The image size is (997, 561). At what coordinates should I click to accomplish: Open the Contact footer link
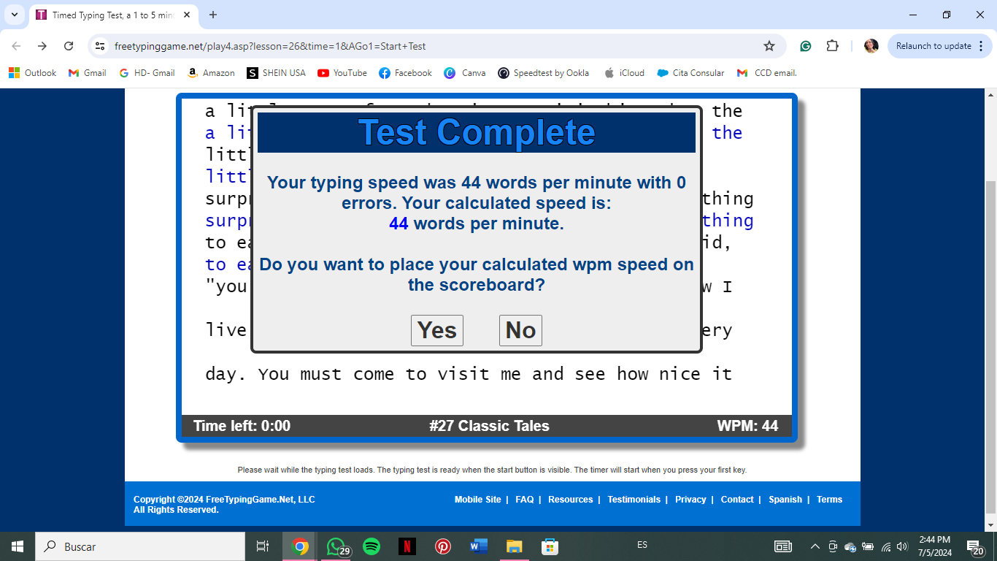pyautogui.click(x=737, y=500)
